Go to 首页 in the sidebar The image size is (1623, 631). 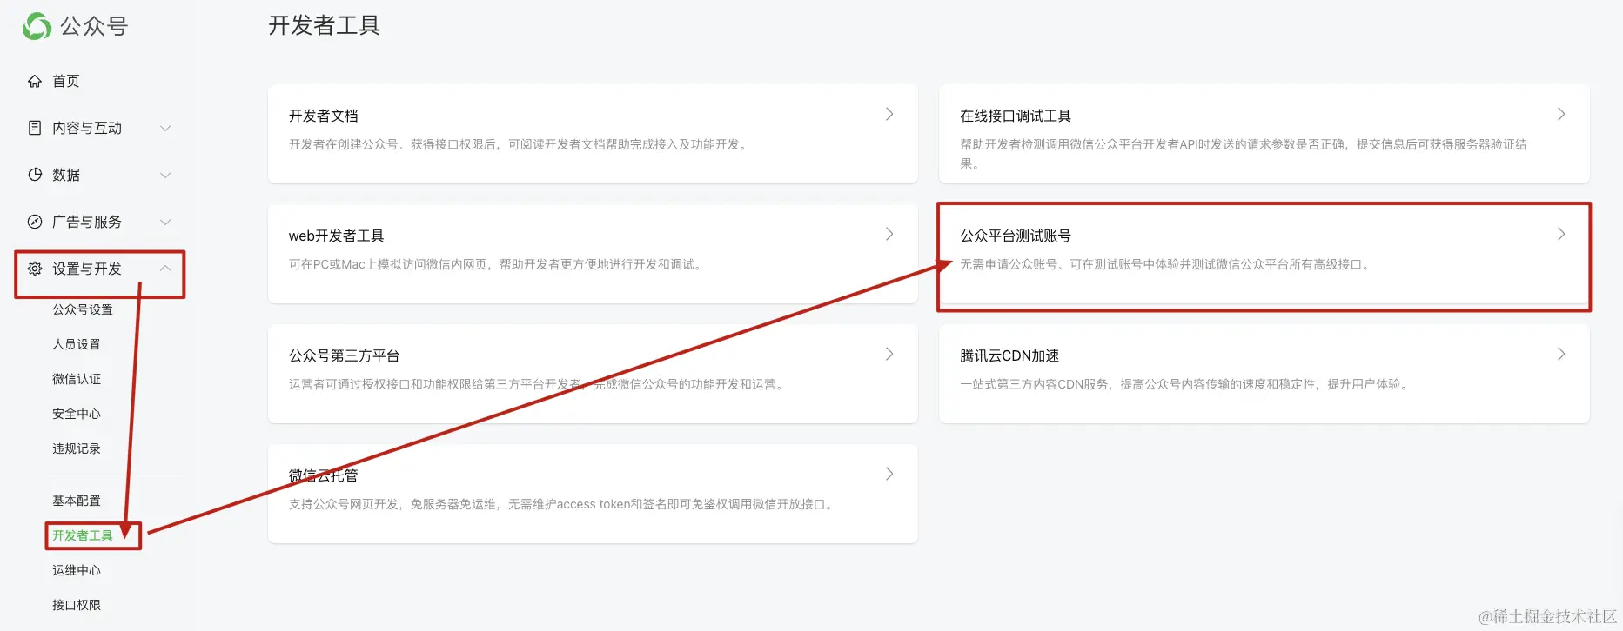[x=66, y=81]
